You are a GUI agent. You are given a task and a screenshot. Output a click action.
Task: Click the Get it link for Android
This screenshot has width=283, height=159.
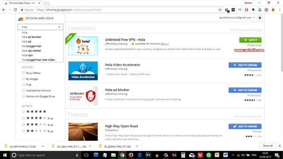coord(164,44)
